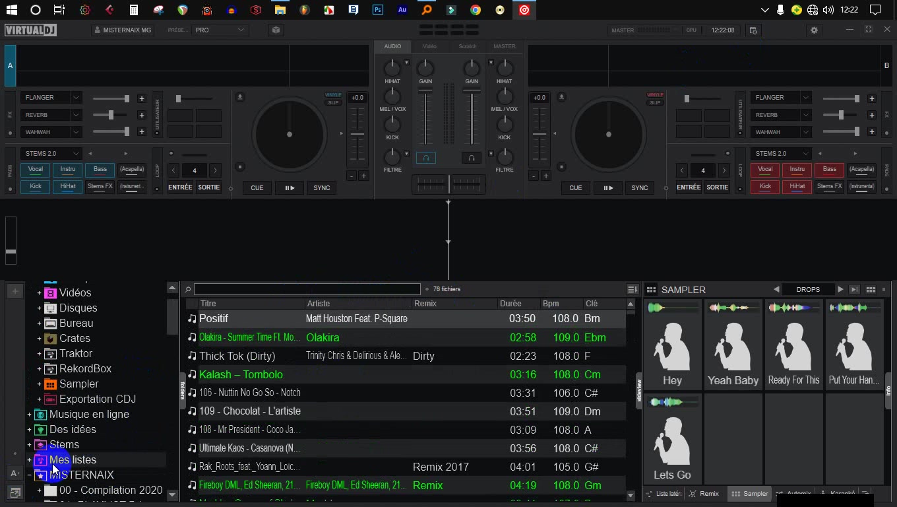897x507 pixels.
Task: Click the Stems FX pad on deck A
Action: (x=100, y=187)
